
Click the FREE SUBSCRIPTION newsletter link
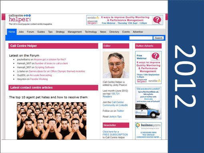pyautogui.click(x=115, y=133)
